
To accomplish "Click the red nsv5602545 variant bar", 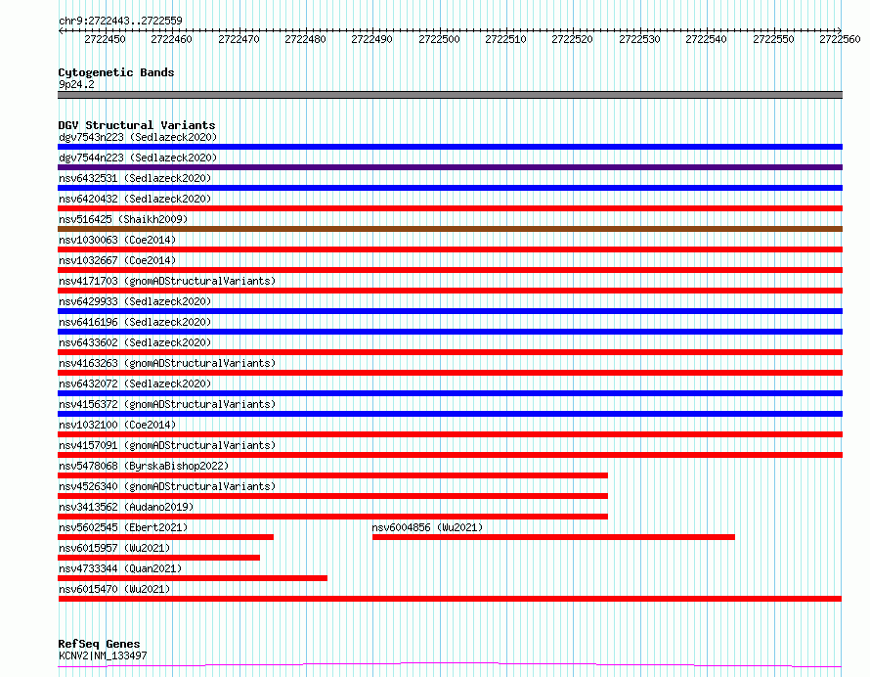I will click(165, 537).
